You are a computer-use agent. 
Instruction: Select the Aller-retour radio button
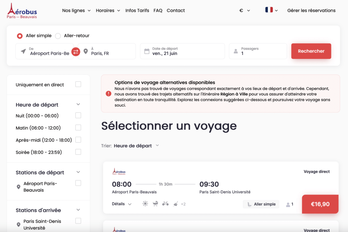(x=58, y=36)
